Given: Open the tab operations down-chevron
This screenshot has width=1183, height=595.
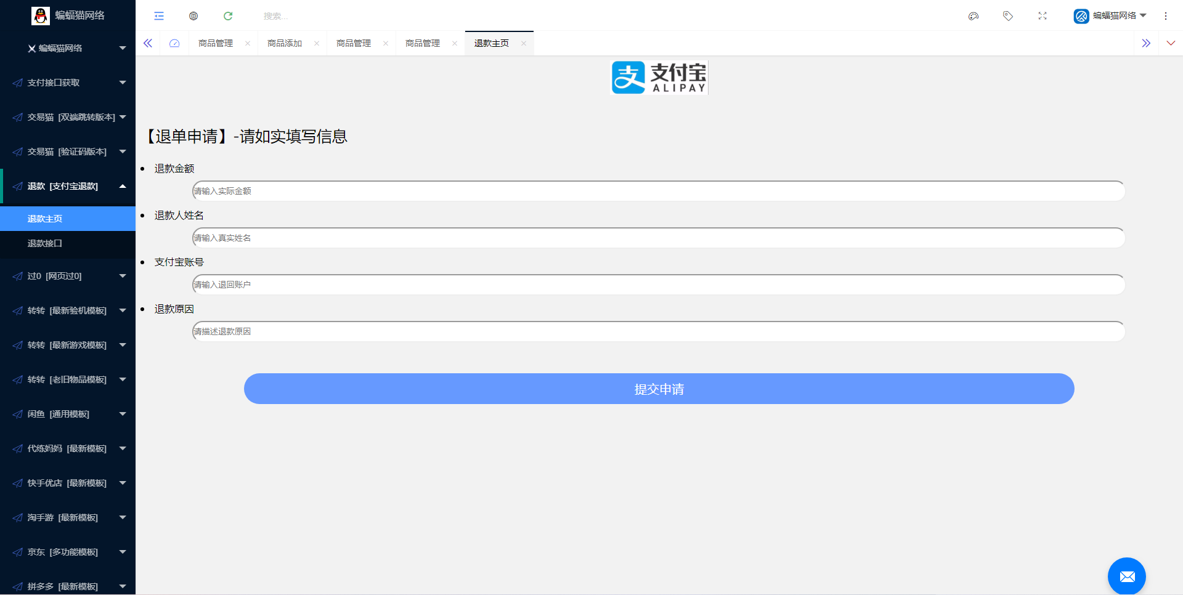Looking at the screenshot, I should tap(1171, 43).
